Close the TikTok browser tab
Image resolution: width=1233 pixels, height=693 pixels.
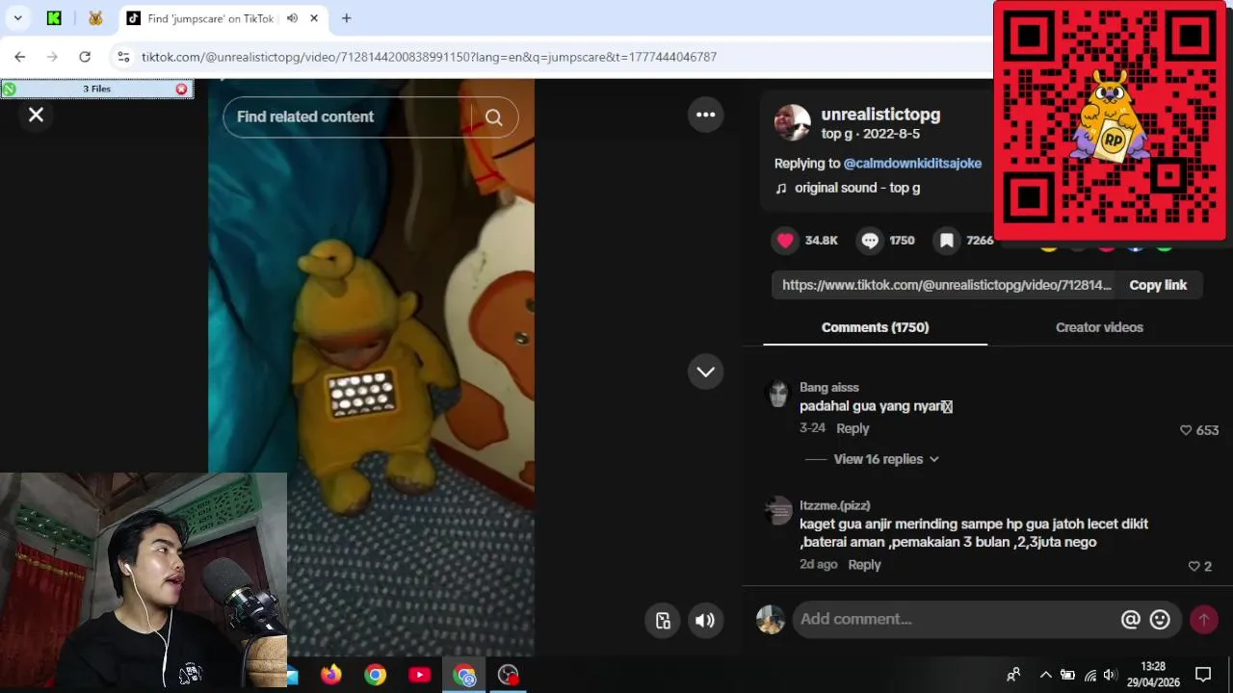coord(314,18)
